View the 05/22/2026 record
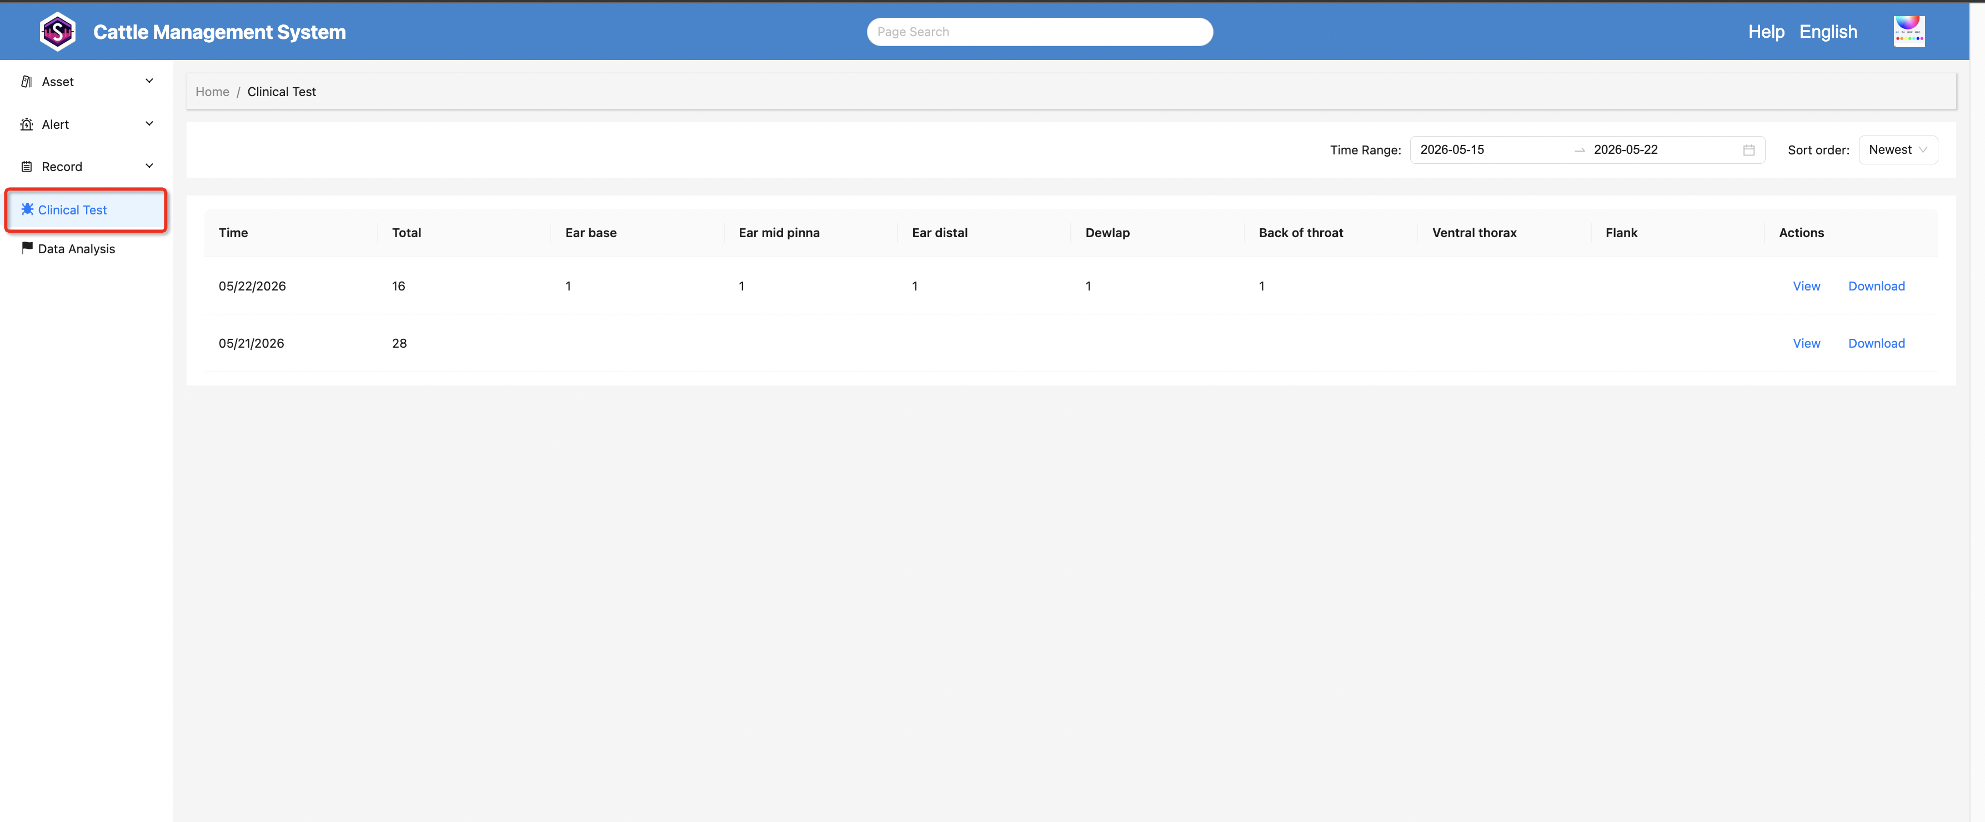 pyautogui.click(x=1806, y=286)
